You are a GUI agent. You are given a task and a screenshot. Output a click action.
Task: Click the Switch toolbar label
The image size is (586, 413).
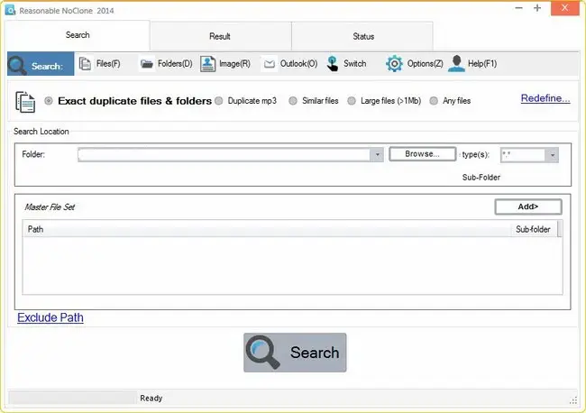click(x=354, y=64)
